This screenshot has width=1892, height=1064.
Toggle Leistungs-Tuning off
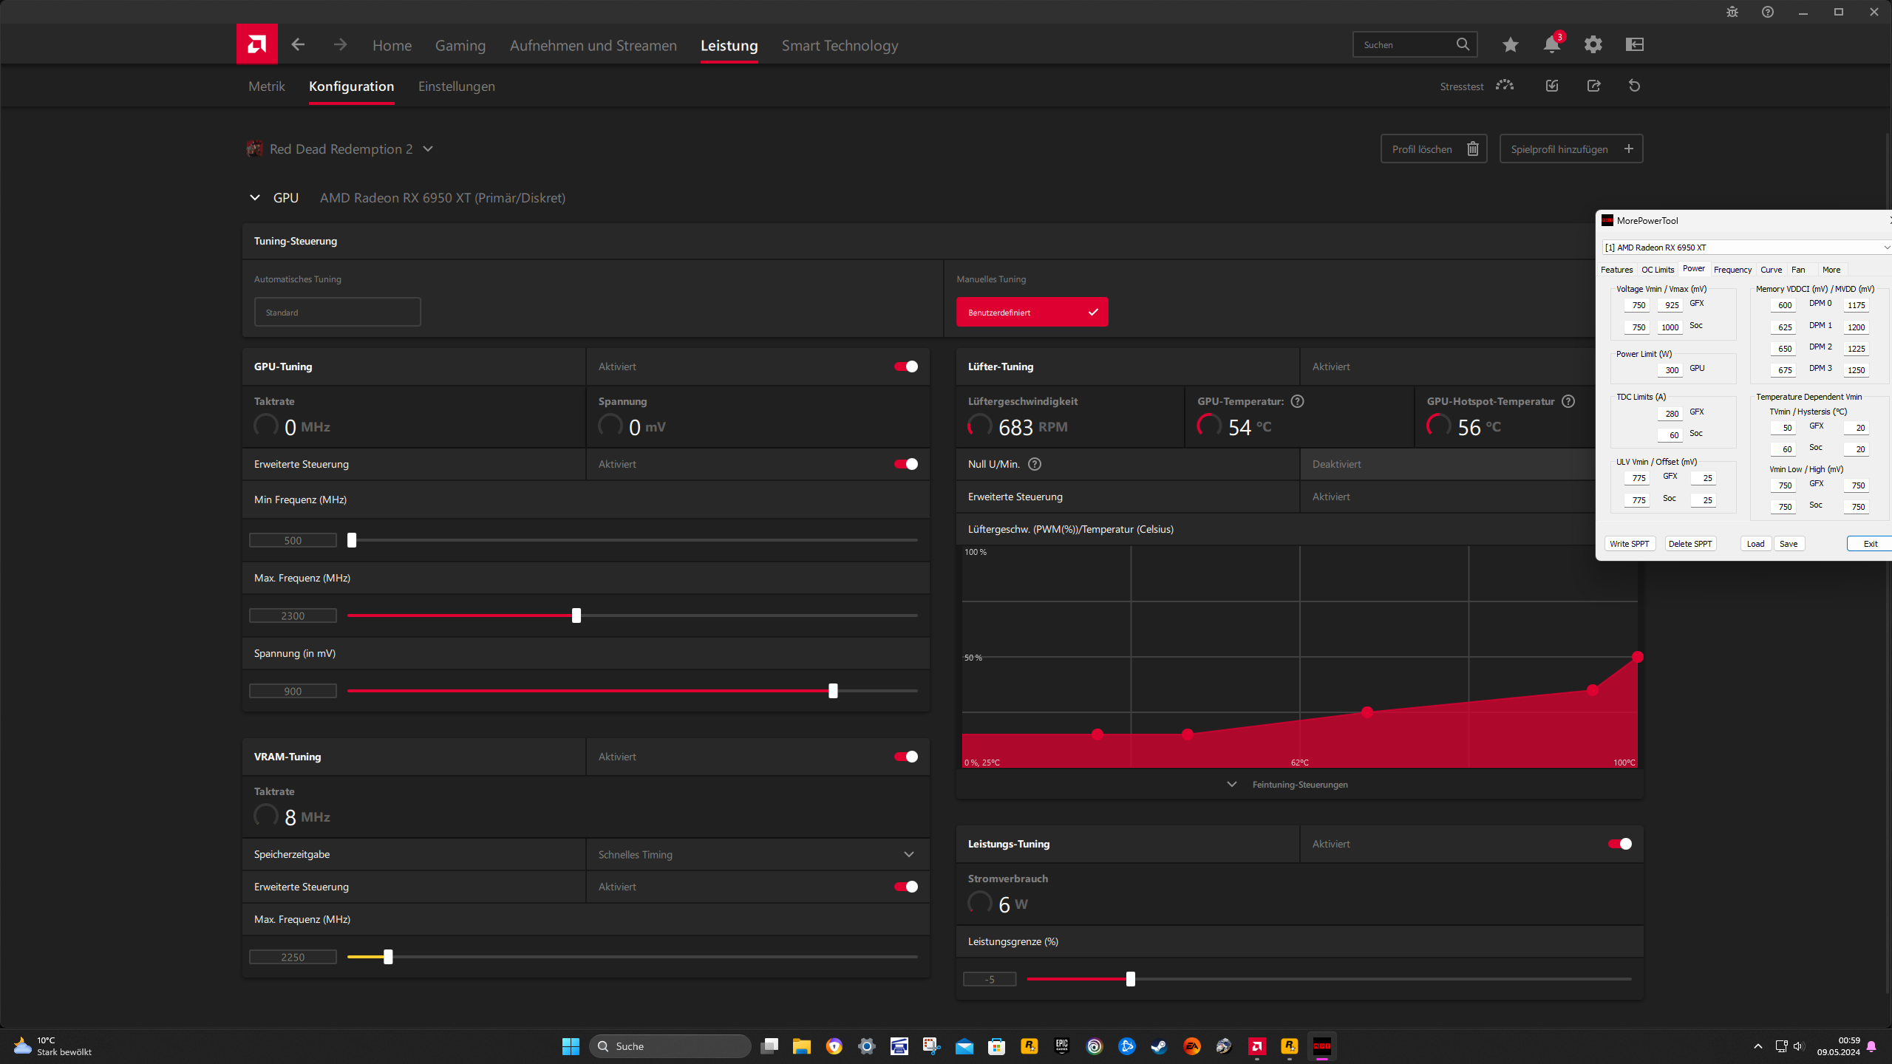pyautogui.click(x=1619, y=844)
